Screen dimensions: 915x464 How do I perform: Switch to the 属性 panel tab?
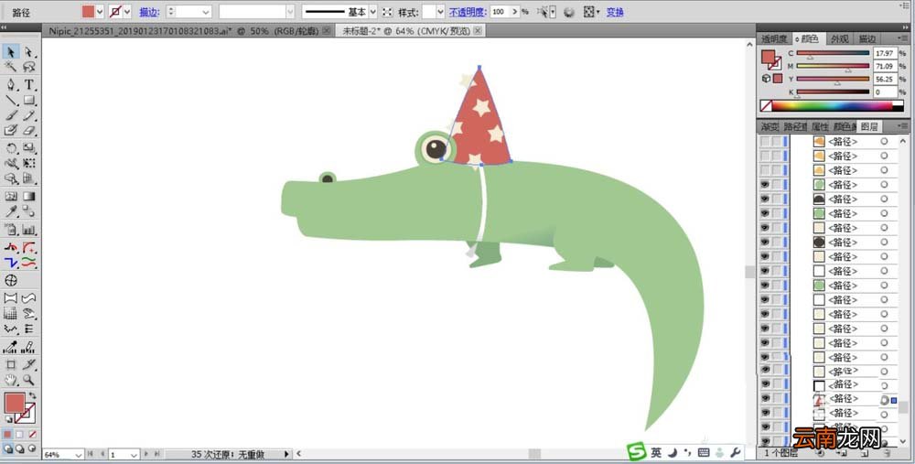[x=820, y=126]
